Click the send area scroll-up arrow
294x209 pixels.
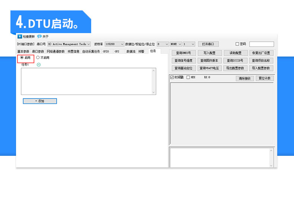click(271, 150)
